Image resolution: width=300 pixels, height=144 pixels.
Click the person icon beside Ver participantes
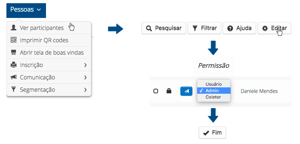(14, 28)
